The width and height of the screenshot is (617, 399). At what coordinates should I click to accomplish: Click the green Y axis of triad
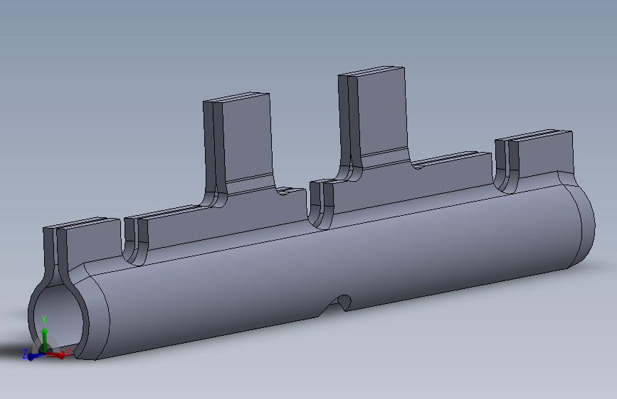click(44, 340)
